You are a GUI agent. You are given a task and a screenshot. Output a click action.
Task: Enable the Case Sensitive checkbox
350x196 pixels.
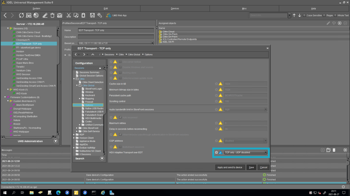click(x=305, y=15)
